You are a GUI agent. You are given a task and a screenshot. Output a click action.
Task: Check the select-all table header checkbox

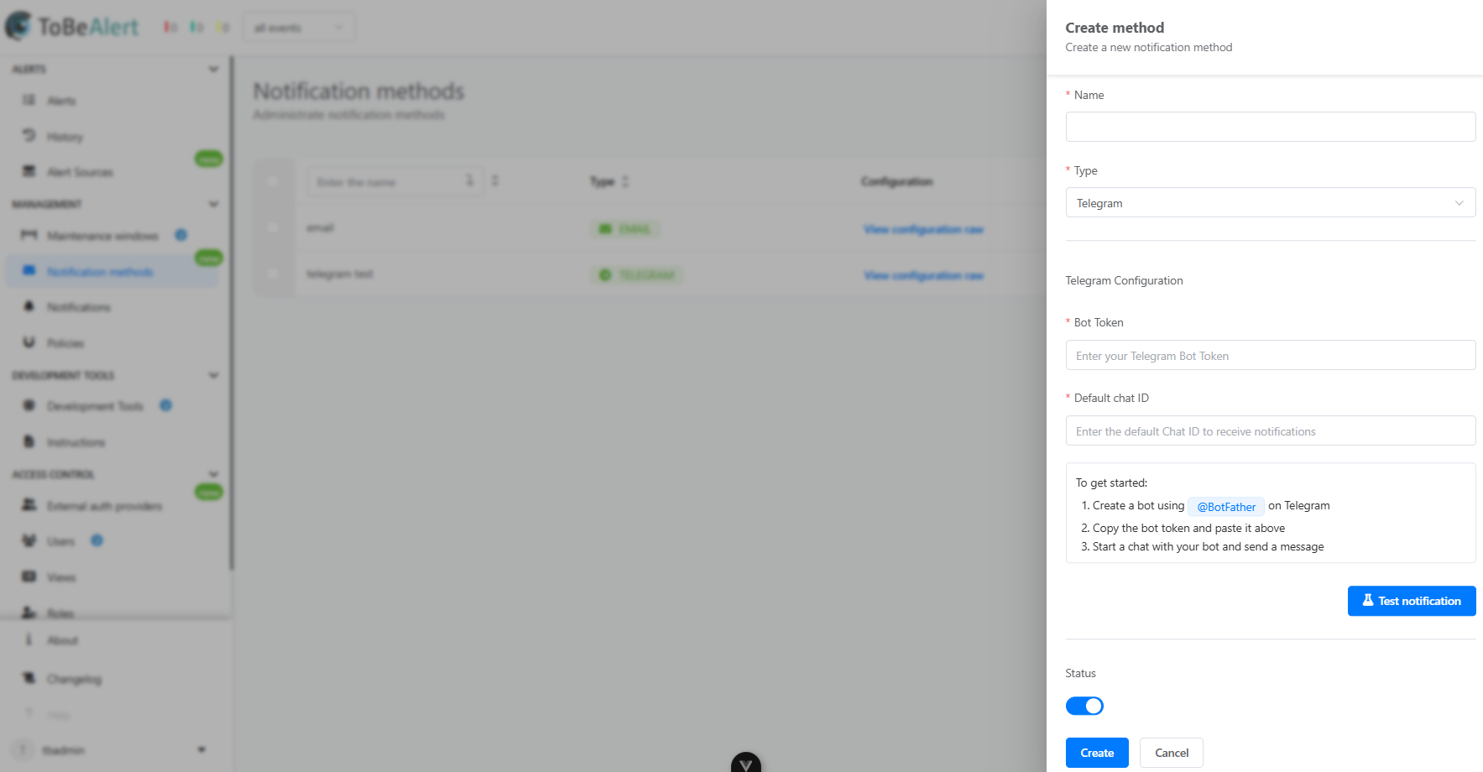[x=272, y=181]
